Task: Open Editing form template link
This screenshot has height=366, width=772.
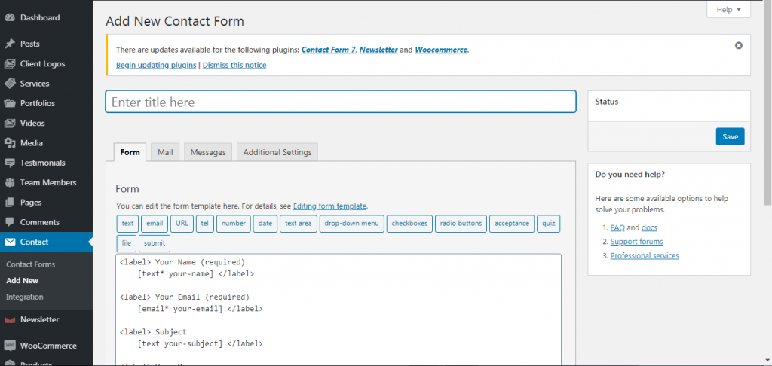Action: click(330, 206)
